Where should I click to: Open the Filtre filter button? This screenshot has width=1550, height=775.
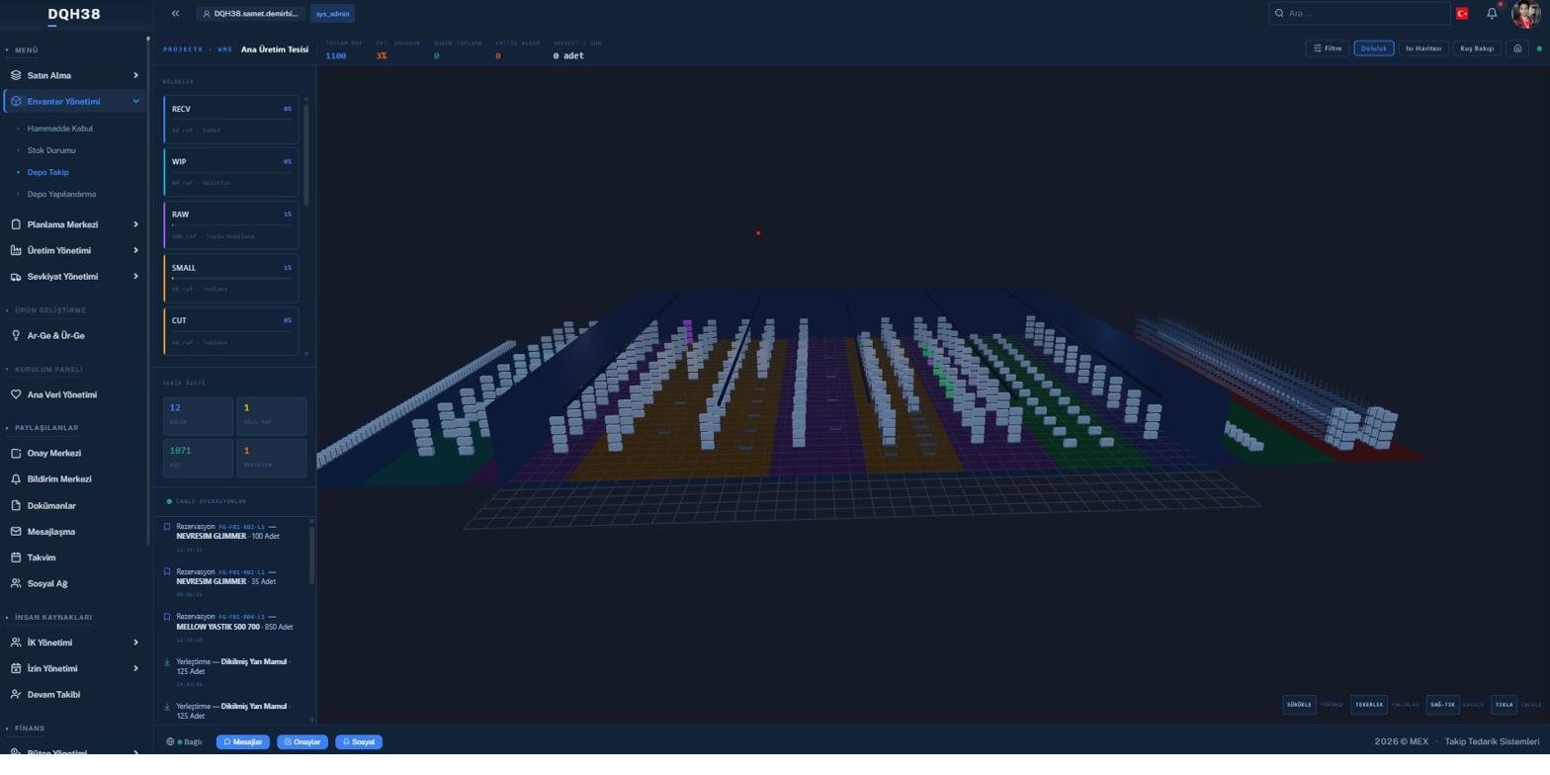point(1328,48)
